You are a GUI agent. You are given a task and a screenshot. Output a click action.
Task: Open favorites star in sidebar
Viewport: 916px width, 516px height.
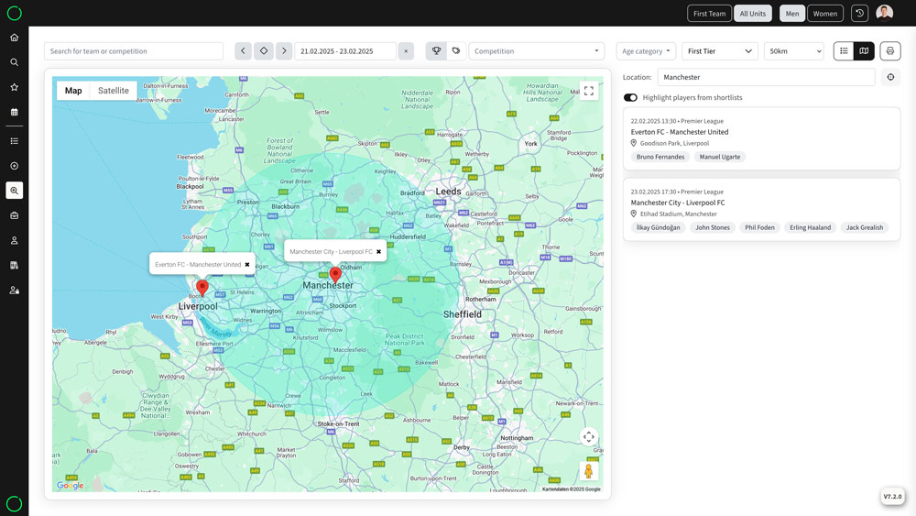pyautogui.click(x=14, y=87)
